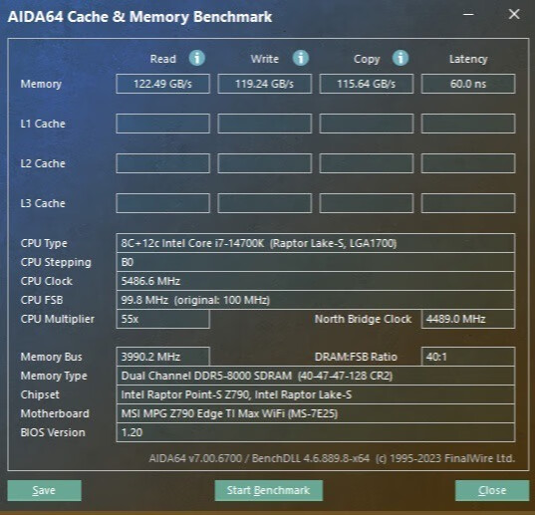Viewport: 535px width, 515px height.
Task: Click the CPU Type information field
Action: [x=315, y=243]
